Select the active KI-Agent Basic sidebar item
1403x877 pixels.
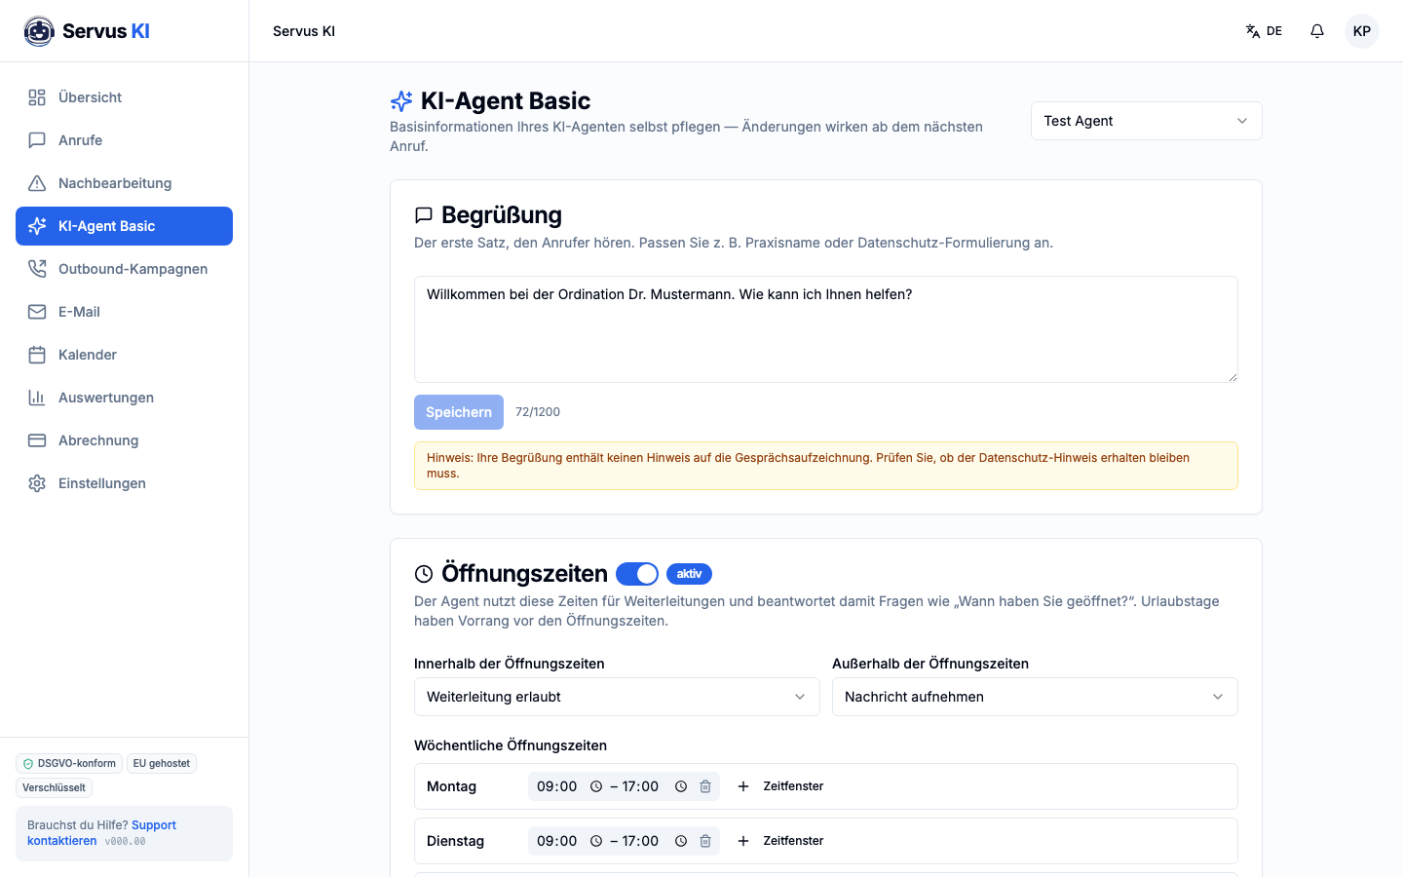[x=124, y=226]
